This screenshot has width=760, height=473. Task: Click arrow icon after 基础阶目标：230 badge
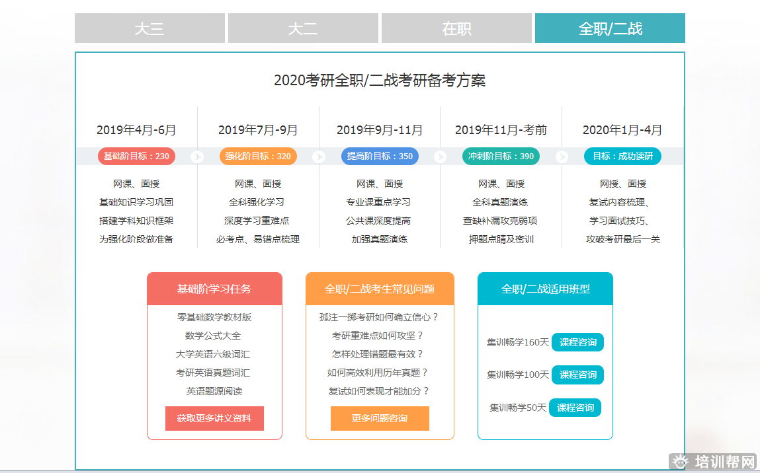197,157
